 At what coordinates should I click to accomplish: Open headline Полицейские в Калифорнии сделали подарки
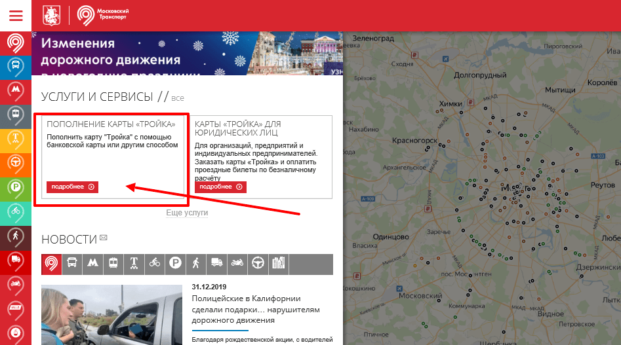pos(256,310)
